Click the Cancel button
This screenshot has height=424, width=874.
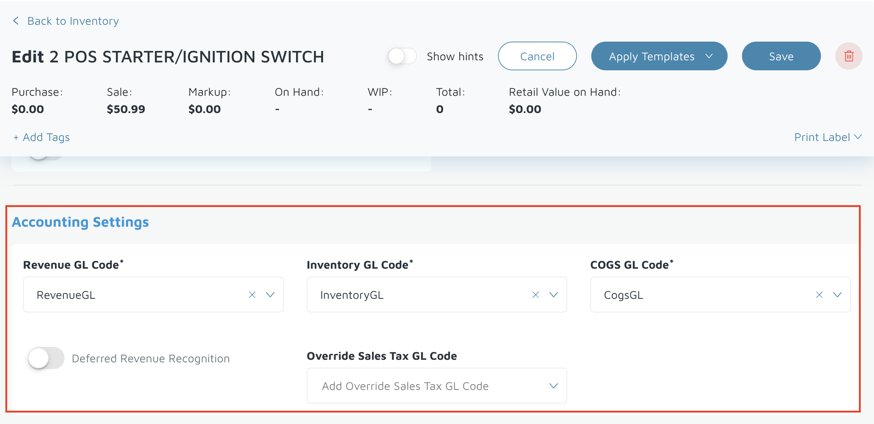pos(537,56)
